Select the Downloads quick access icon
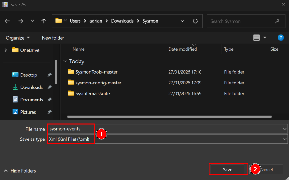The height and width of the screenshot is (180, 289). tap(15, 88)
